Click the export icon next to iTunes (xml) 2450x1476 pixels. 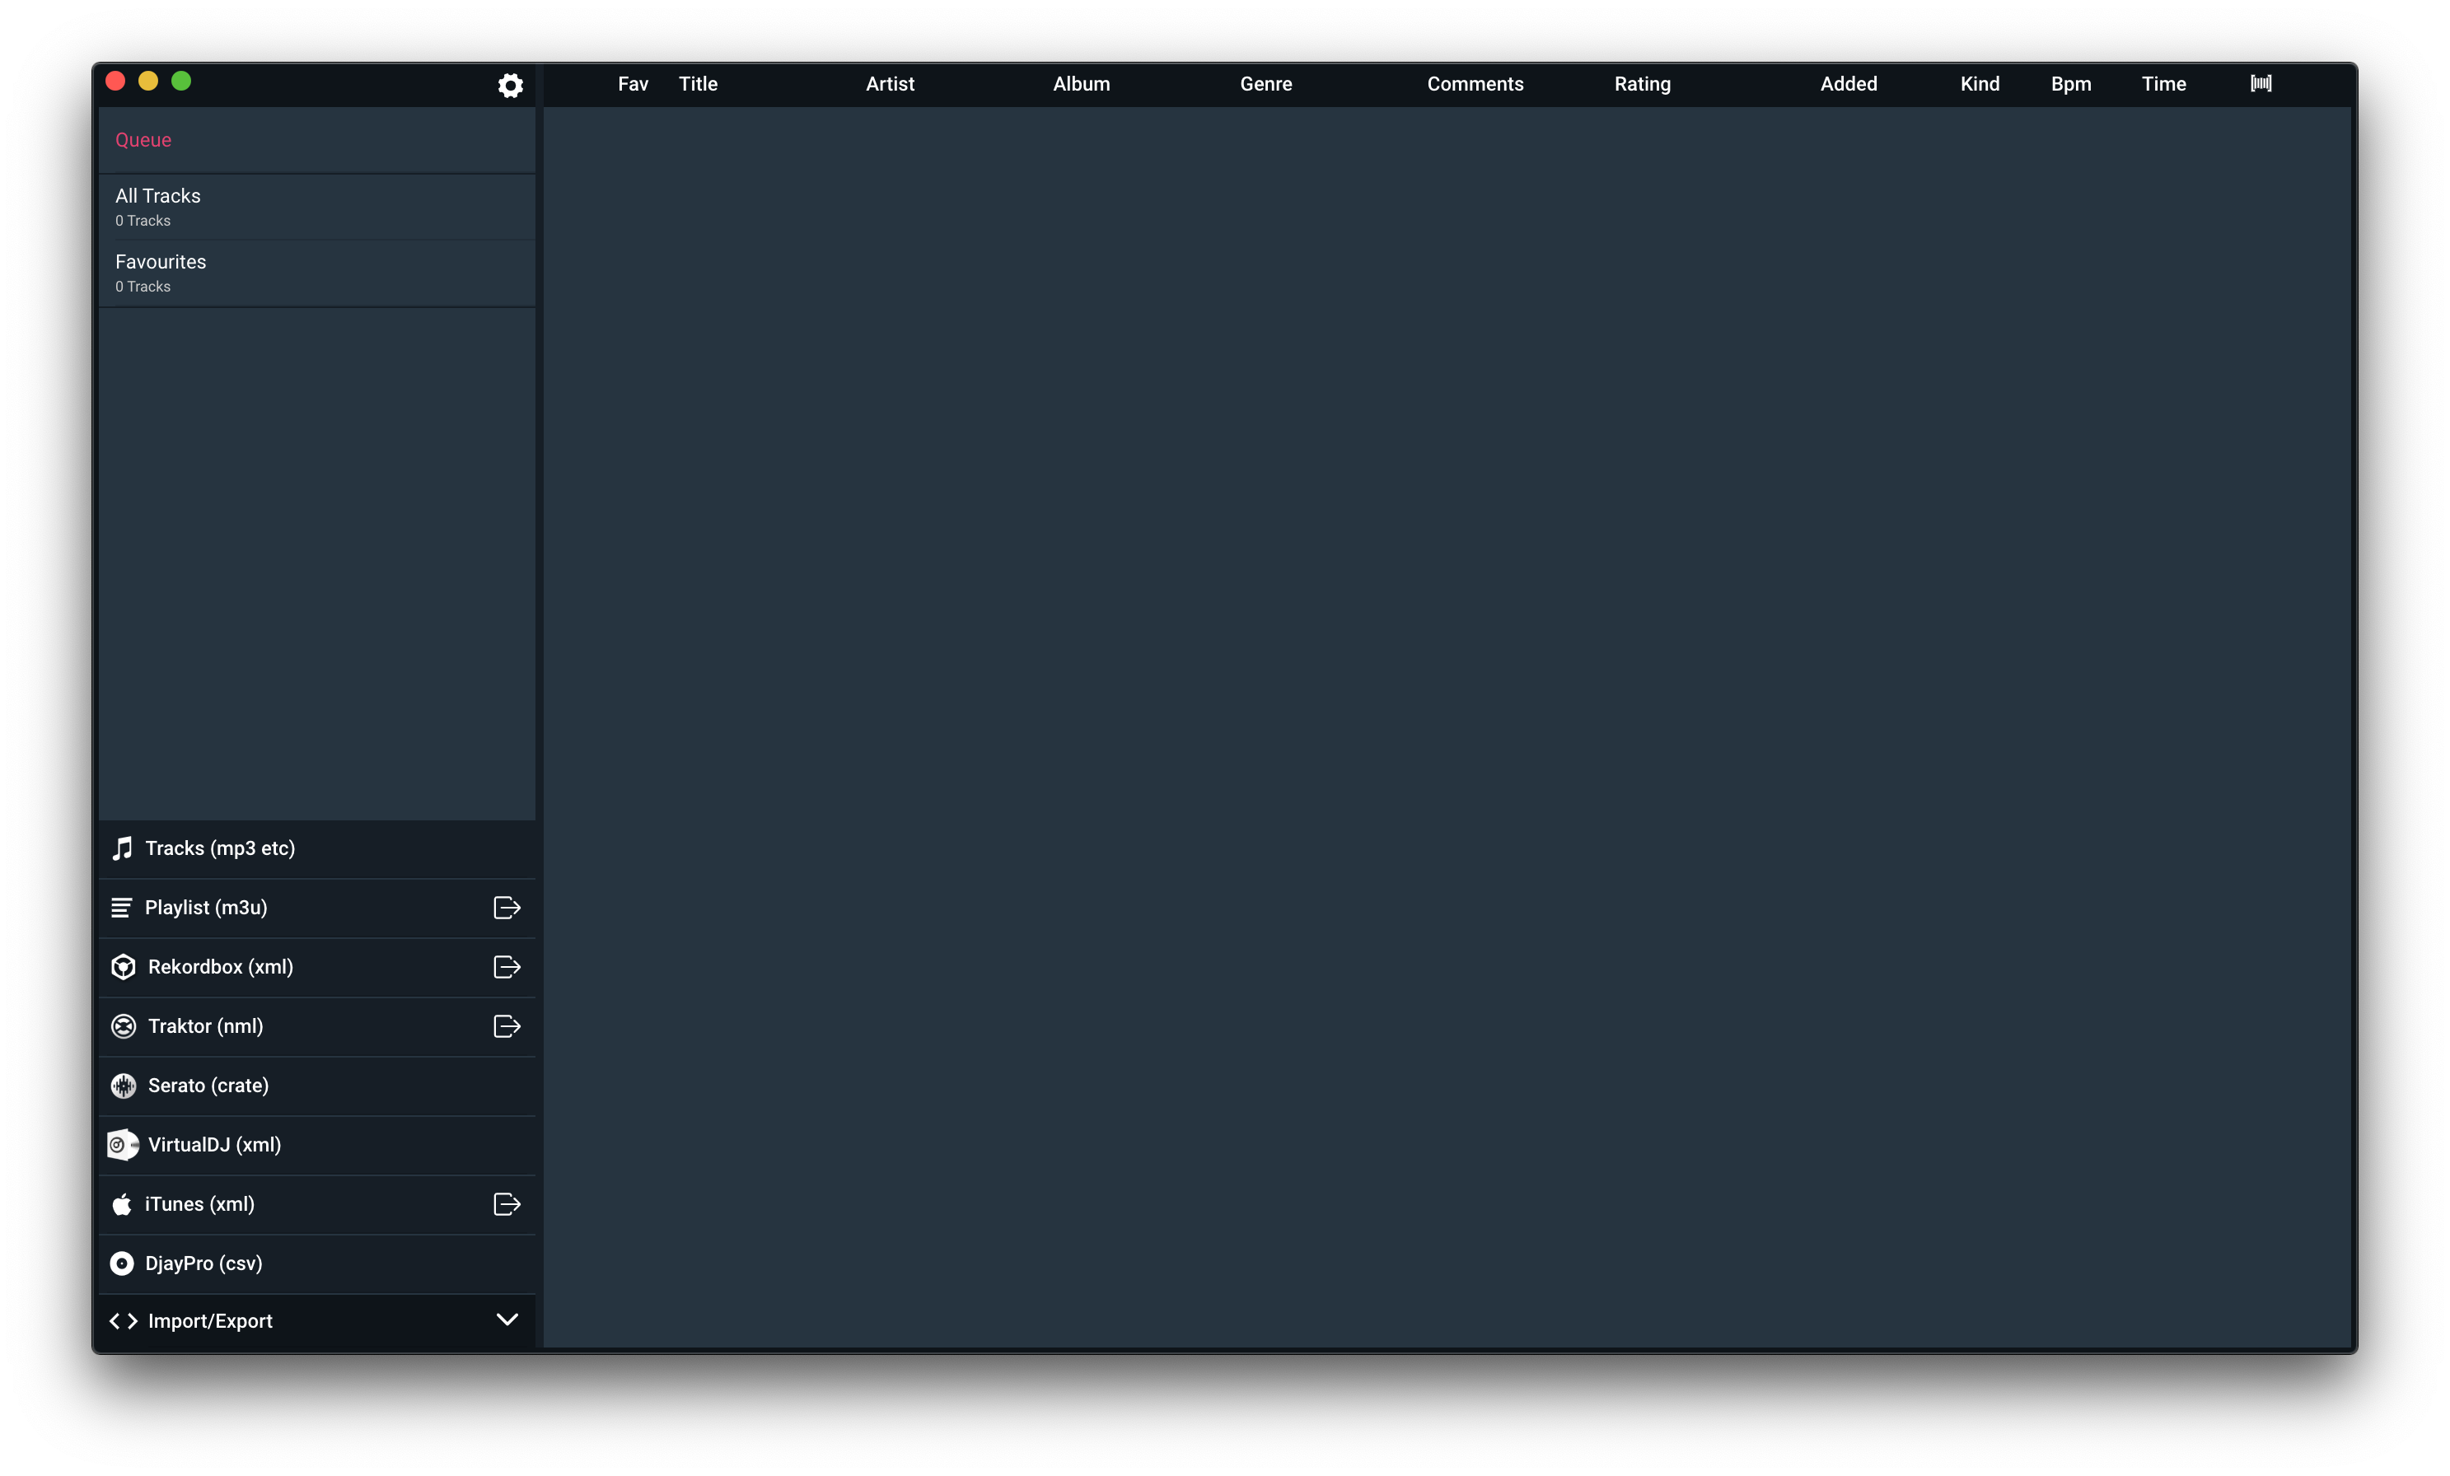pos(506,1203)
